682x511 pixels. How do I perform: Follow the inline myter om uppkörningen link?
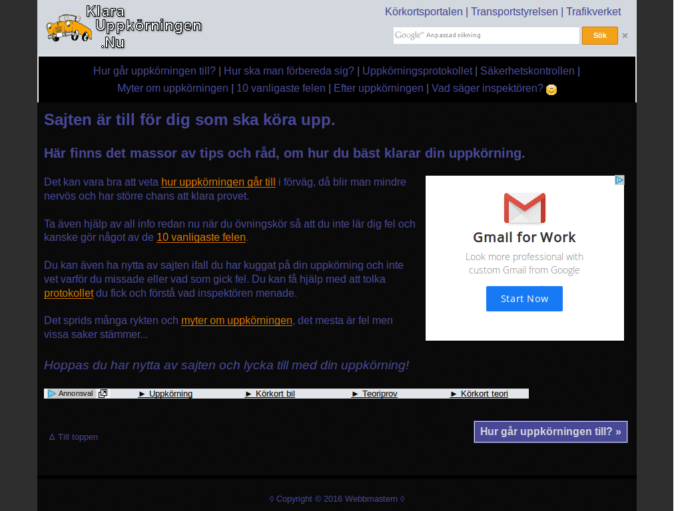[x=236, y=321]
